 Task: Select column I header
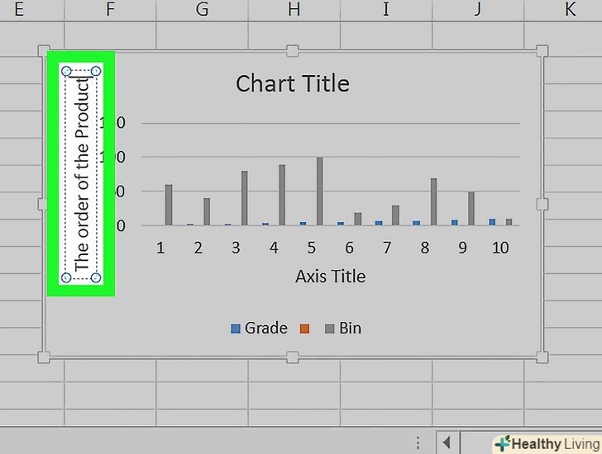pyautogui.click(x=385, y=10)
